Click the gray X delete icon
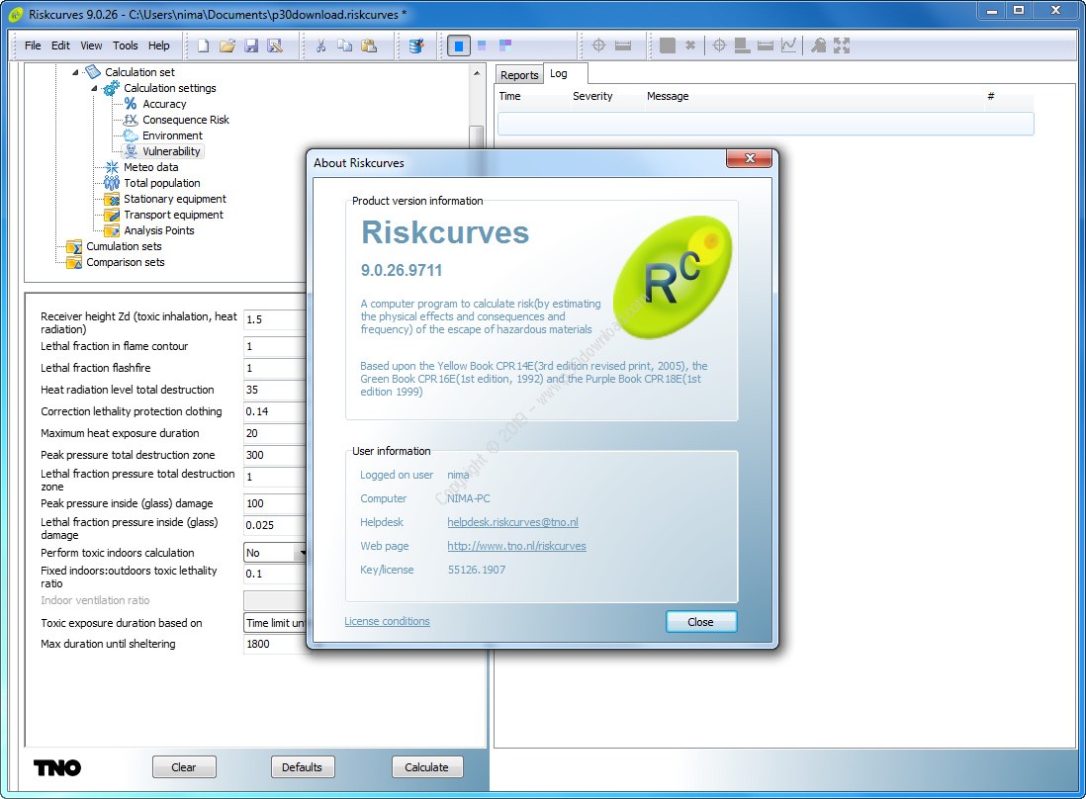This screenshot has height=799, width=1086. click(x=689, y=45)
